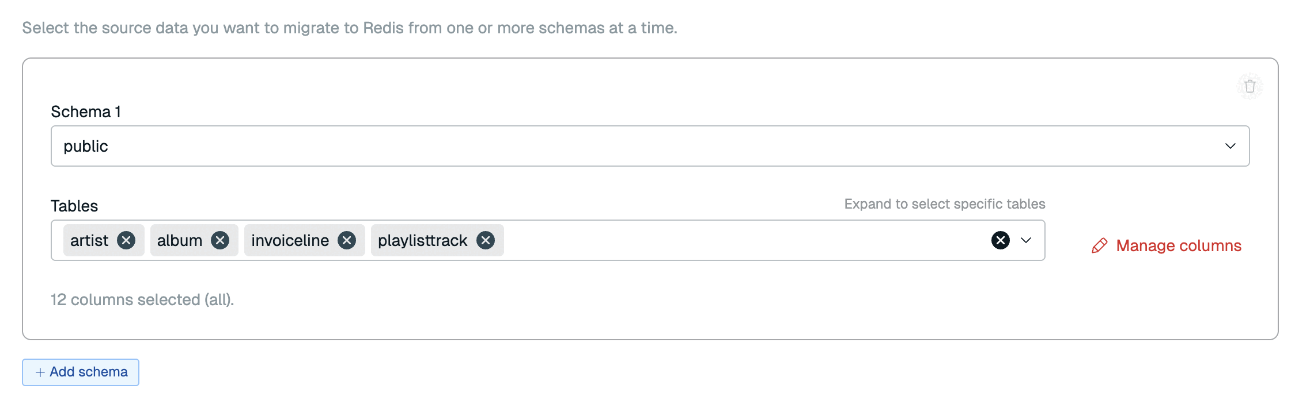Select the playlisttrack tag label
1295x400 pixels.
point(422,240)
